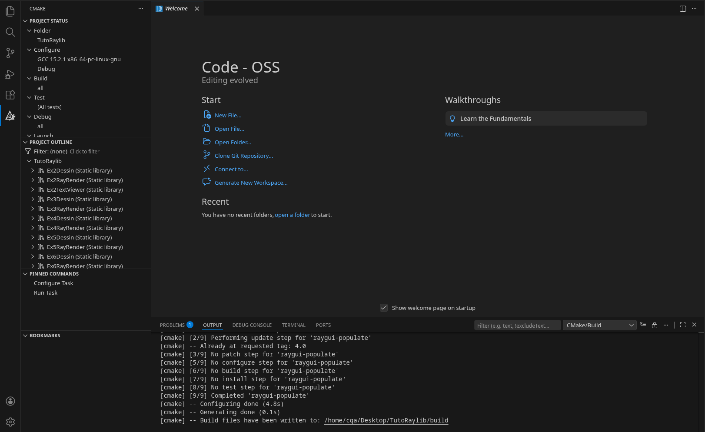The width and height of the screenshot is (705, 432).
Task: Open the CMake/Build output channel dropdown
Action: pos(599,325)
